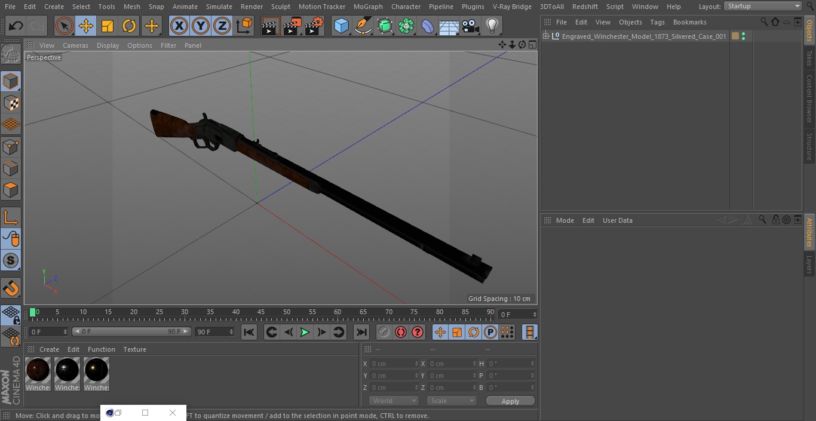Add a Floor environment object
This screenshot has height=421, width=816.
449,26
